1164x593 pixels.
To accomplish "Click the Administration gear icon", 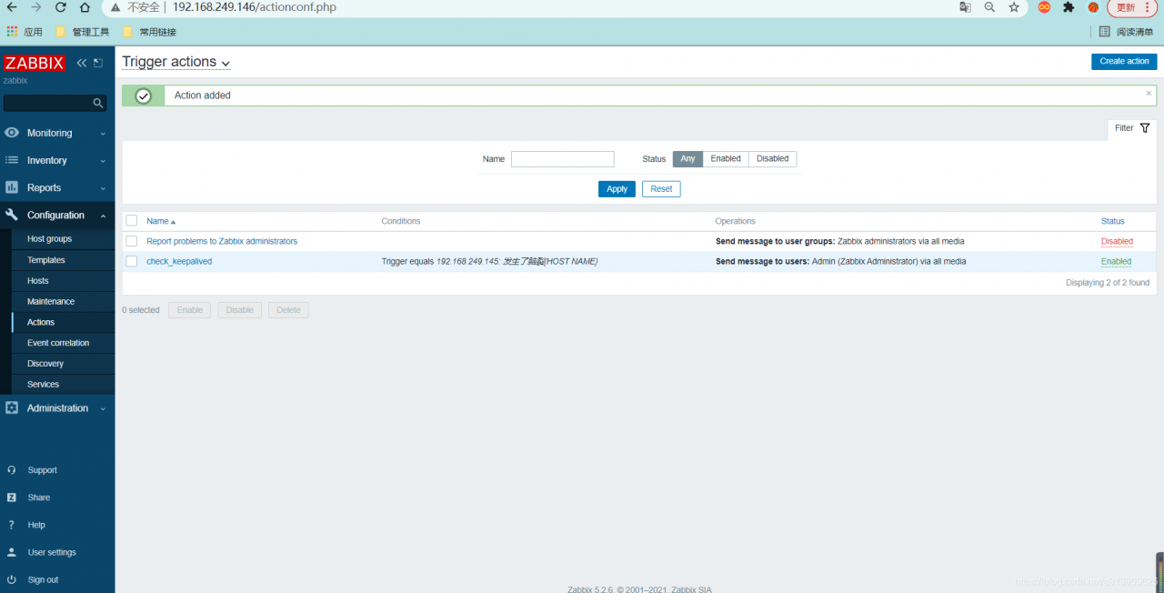I will (x=12, y=408).
